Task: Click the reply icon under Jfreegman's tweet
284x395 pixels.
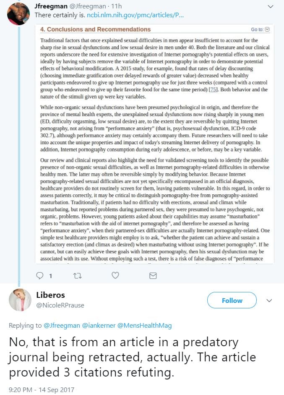Action: pyautogui.click(x=40, y=276)
